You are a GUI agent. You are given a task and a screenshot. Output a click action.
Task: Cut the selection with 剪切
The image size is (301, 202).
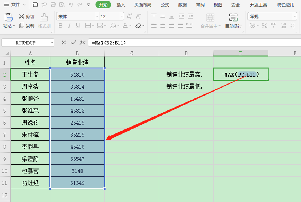pos(27,16)
